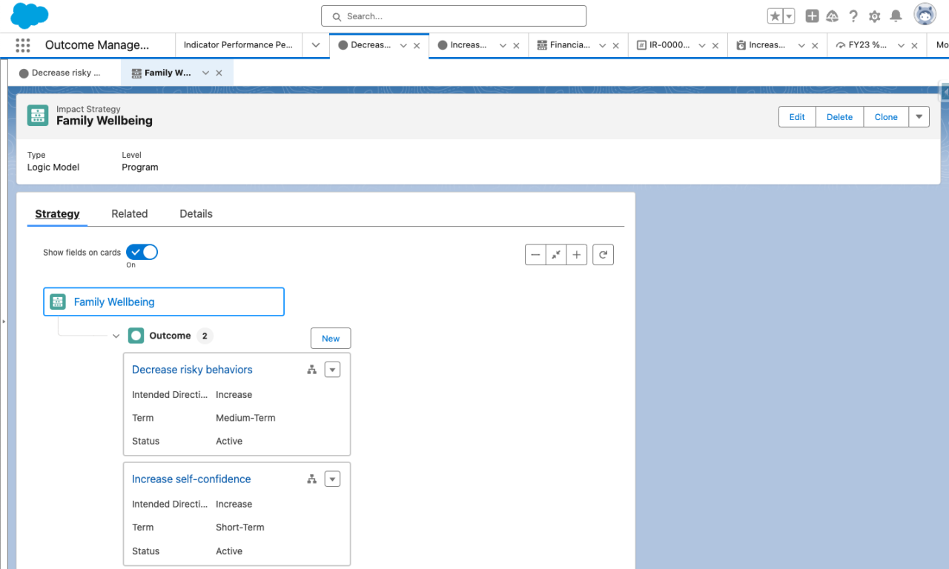
Task: Open the Favorites star icon
Action: pyautogui.click(x=775, y=16)
